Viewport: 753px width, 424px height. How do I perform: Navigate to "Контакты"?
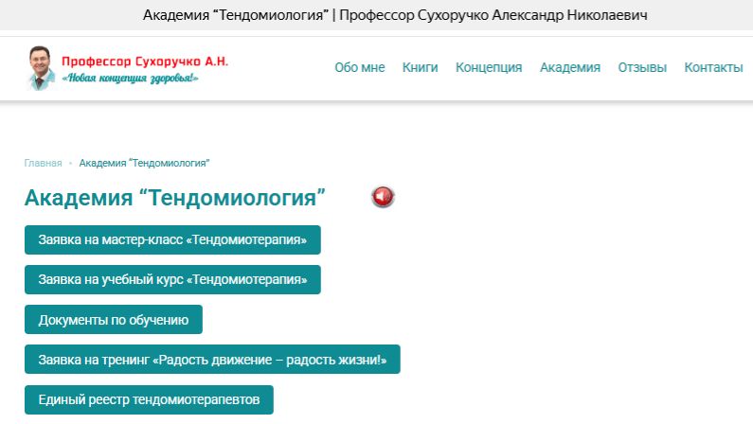coord(713,67)
